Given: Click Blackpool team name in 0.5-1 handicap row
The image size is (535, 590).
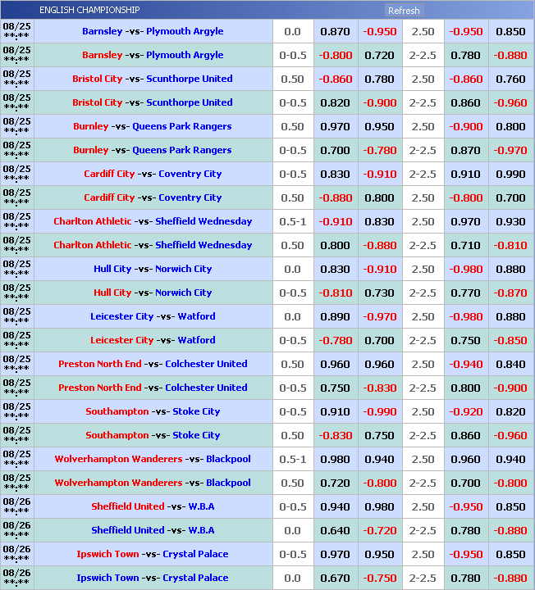Looking at the screenshot, I should [228, 460].
